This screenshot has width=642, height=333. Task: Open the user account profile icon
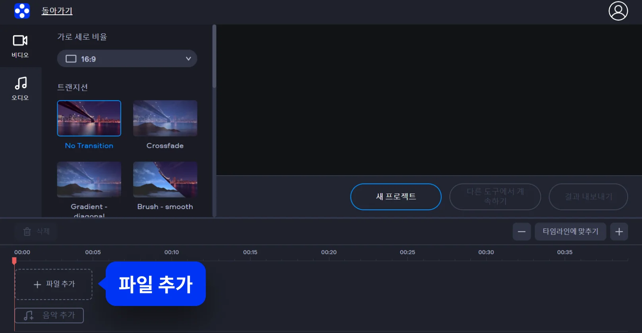point(618,11)
